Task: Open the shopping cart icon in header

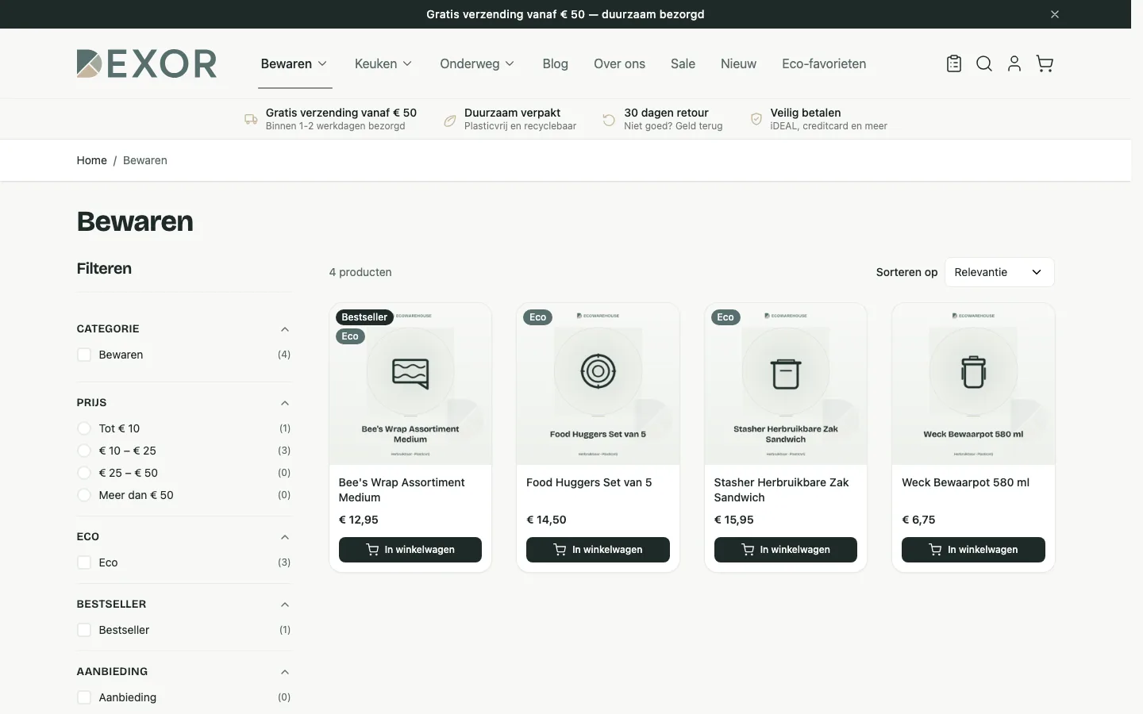Action: 1045,63
